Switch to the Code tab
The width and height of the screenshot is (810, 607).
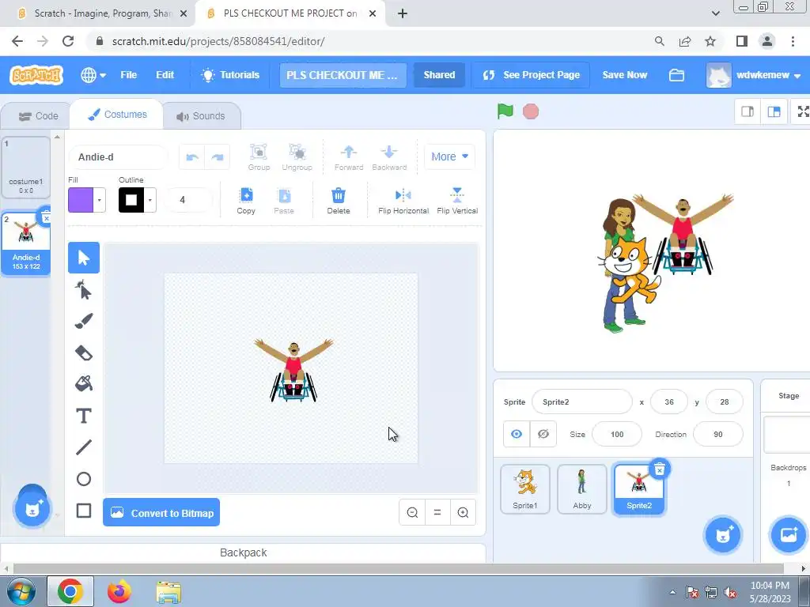click(38, 116)
